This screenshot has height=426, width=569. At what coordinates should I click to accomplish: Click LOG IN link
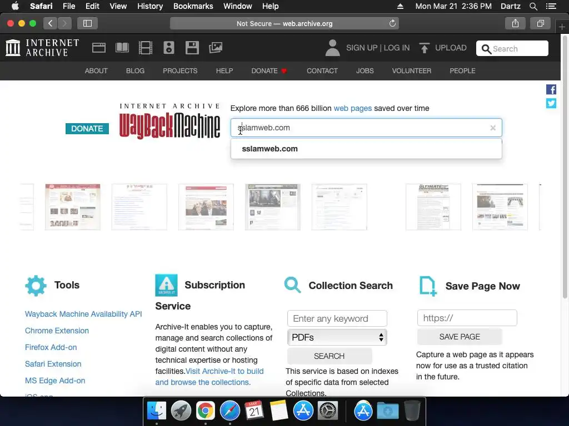click(x=397, y=48)
